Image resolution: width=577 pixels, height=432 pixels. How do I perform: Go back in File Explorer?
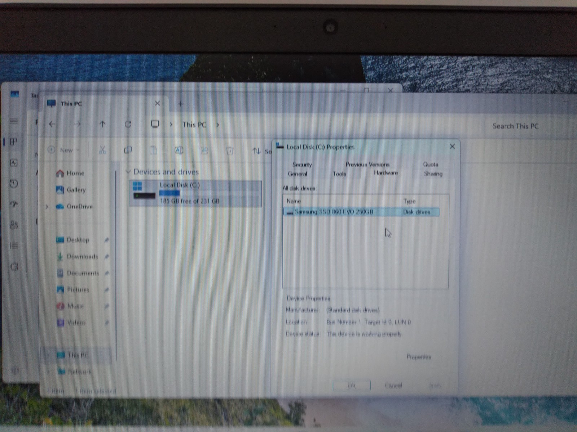(x=52, y=124)
